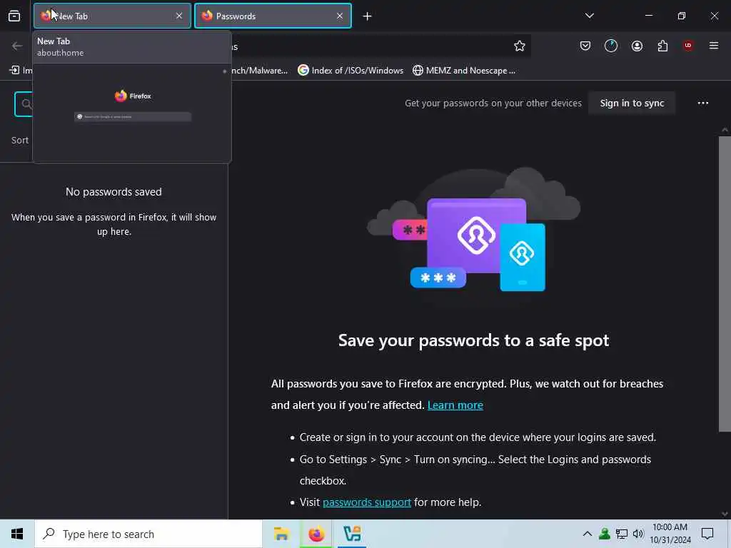The image size is (731, 548).
Task: Bookmark this page with the star icon
Action: [x=520, y=46]
